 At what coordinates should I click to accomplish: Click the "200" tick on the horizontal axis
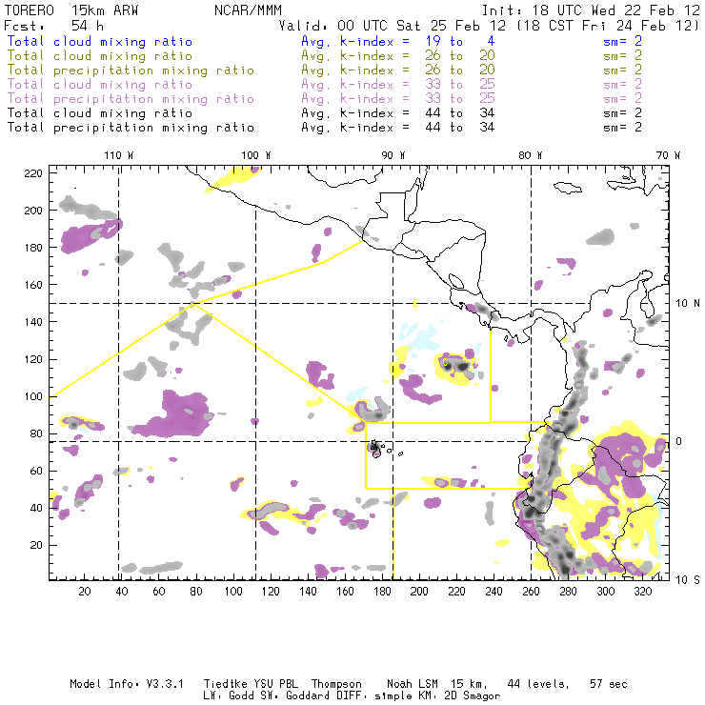[x=419, y=592]
